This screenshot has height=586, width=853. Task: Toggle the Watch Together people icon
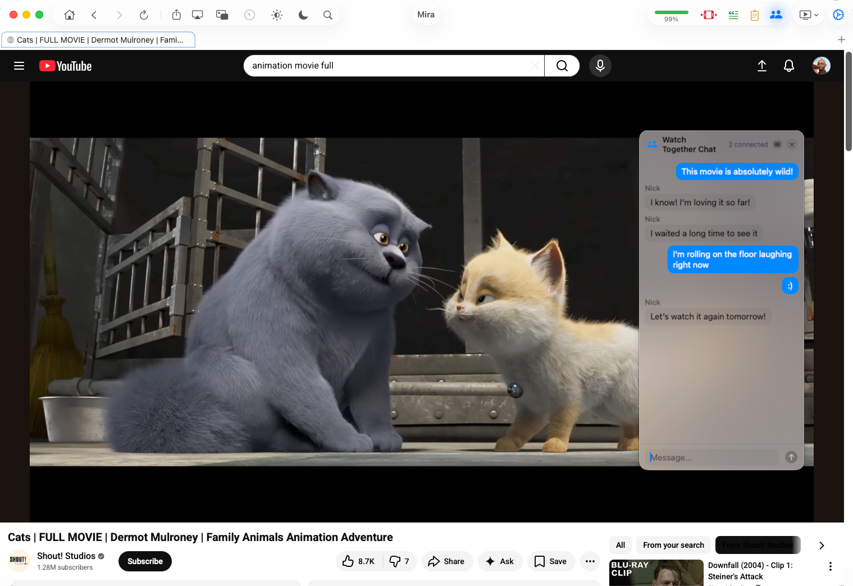(776, 15)
